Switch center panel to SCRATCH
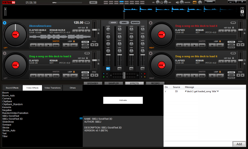Screen dimensions: 248x149 pyautogui.click(x=135, y=22)
